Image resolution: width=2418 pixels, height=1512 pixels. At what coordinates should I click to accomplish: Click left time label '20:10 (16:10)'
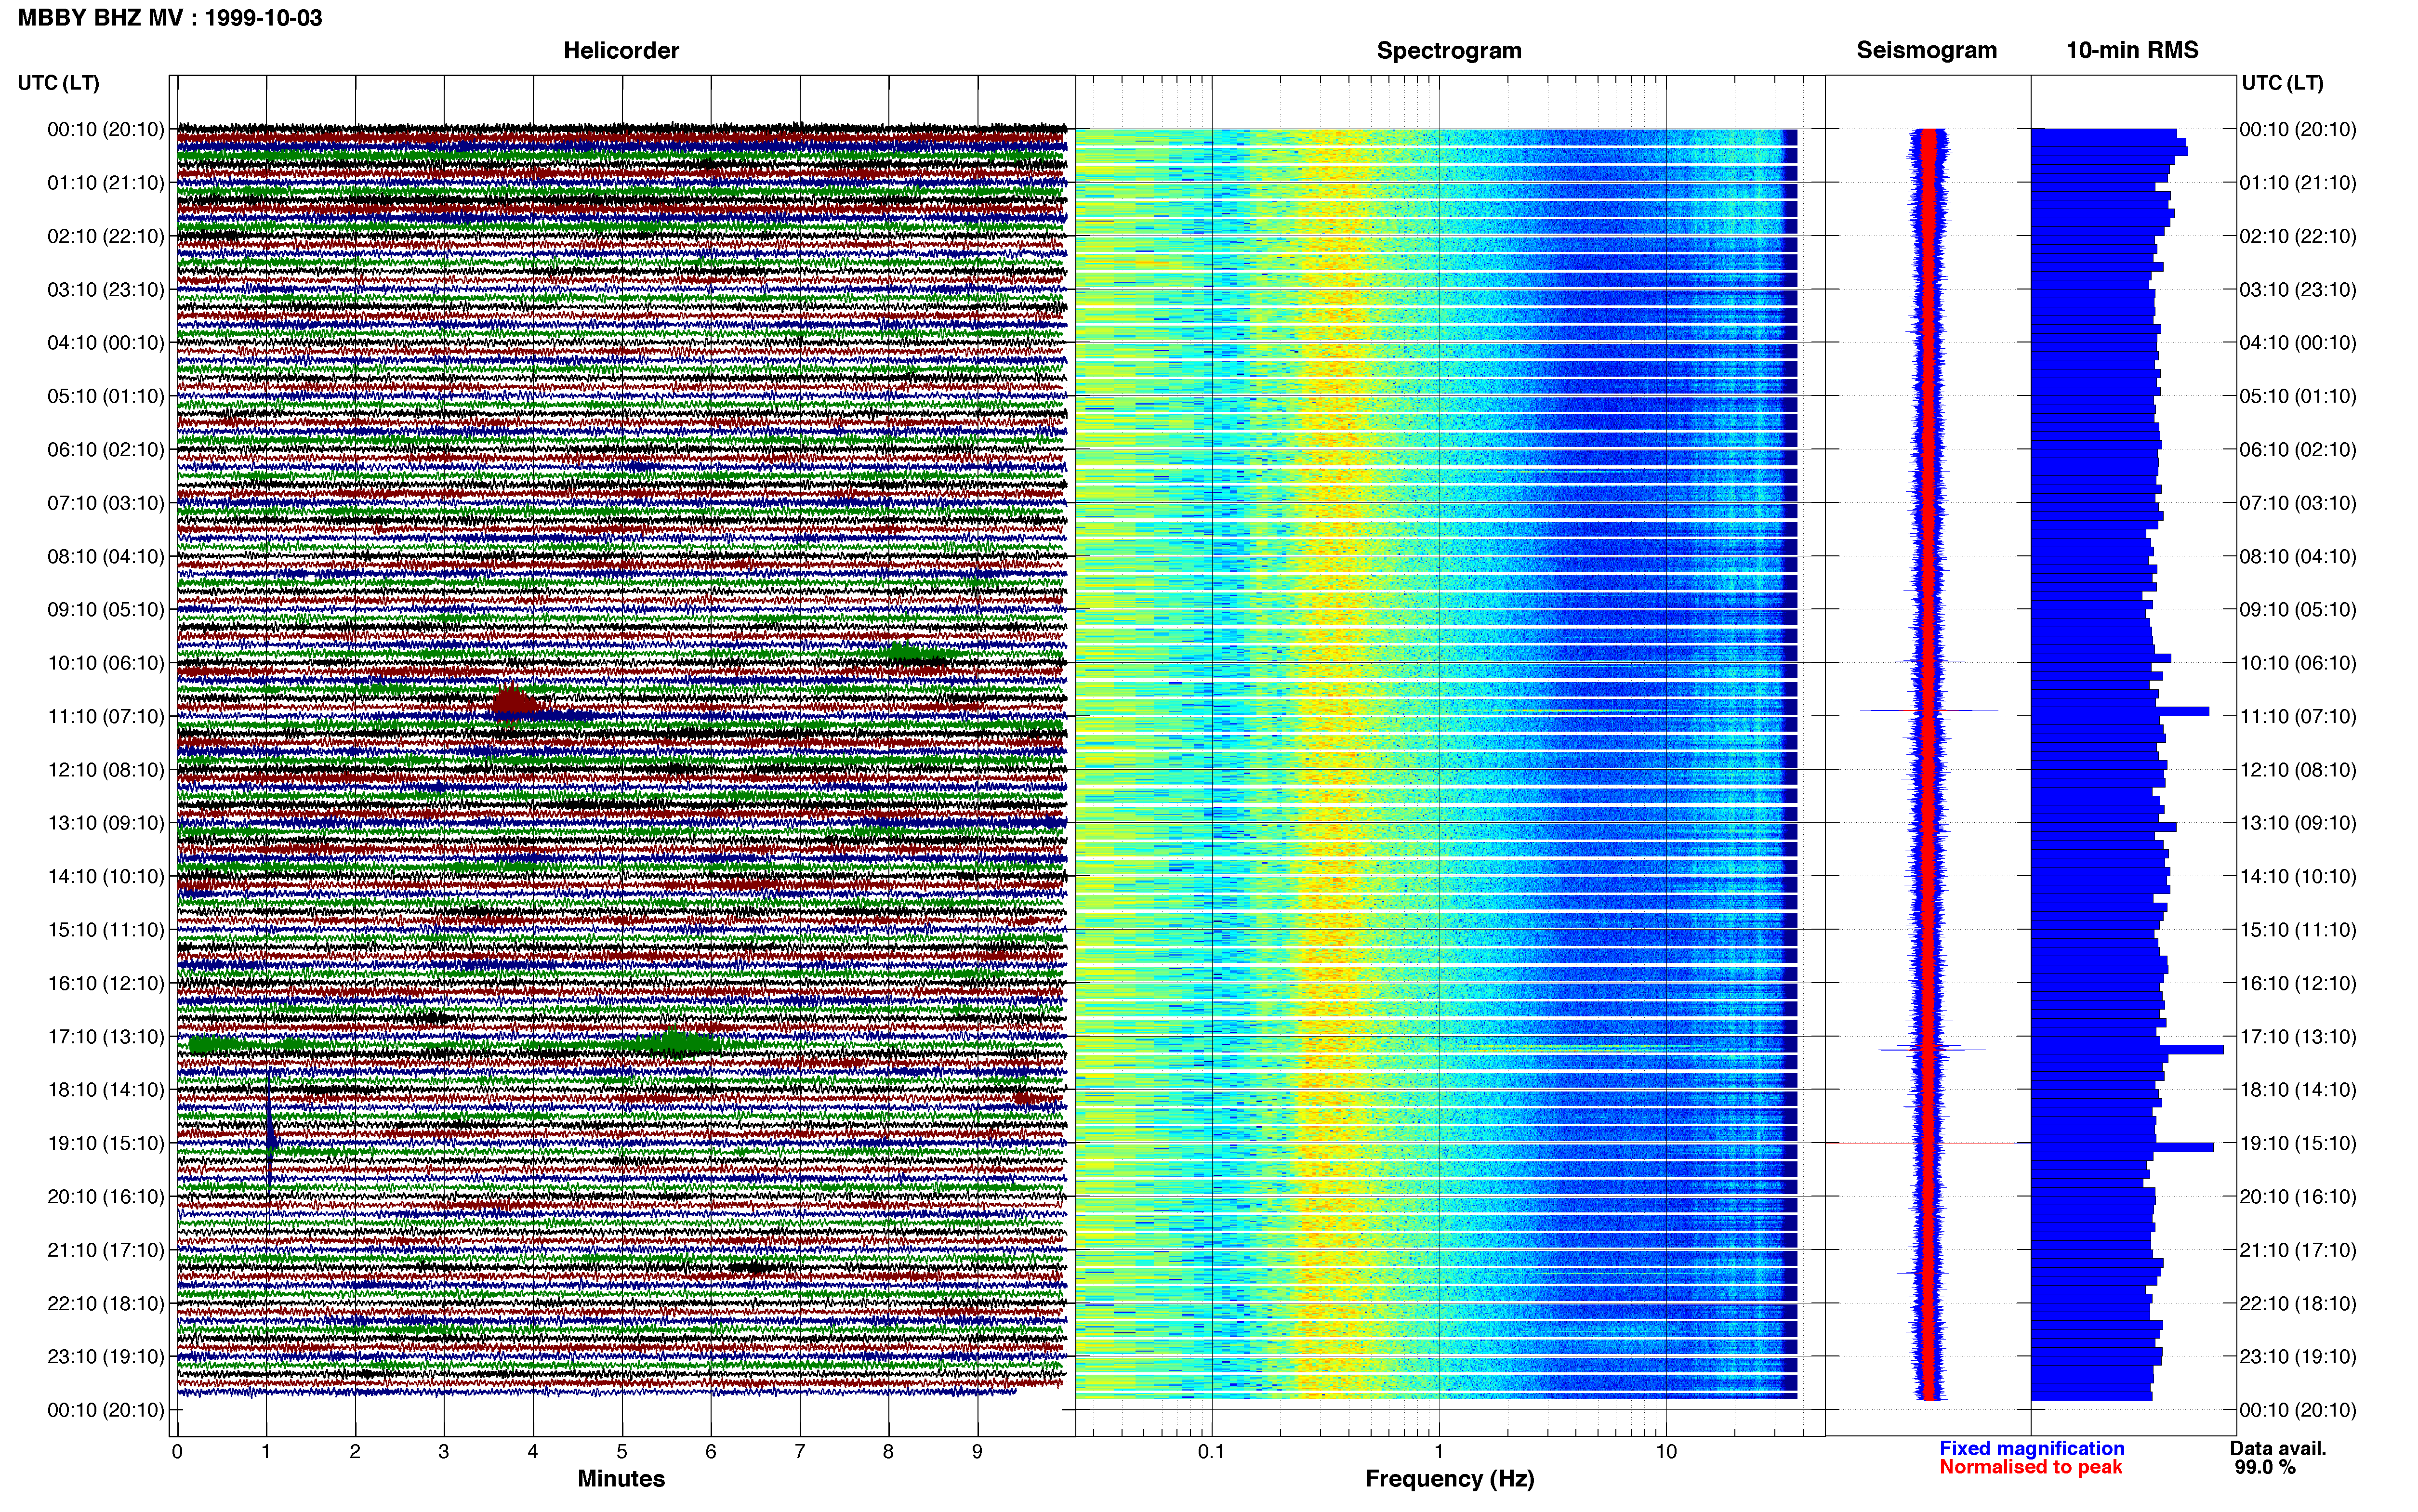pyautogui.click(x=106, y=1197)
